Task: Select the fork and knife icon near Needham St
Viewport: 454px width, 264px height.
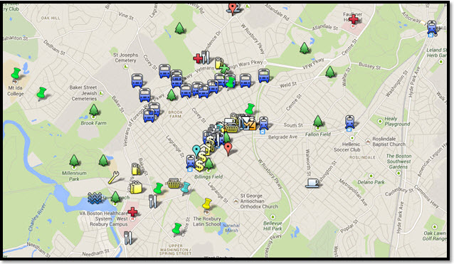Action: tap(128, 238)
